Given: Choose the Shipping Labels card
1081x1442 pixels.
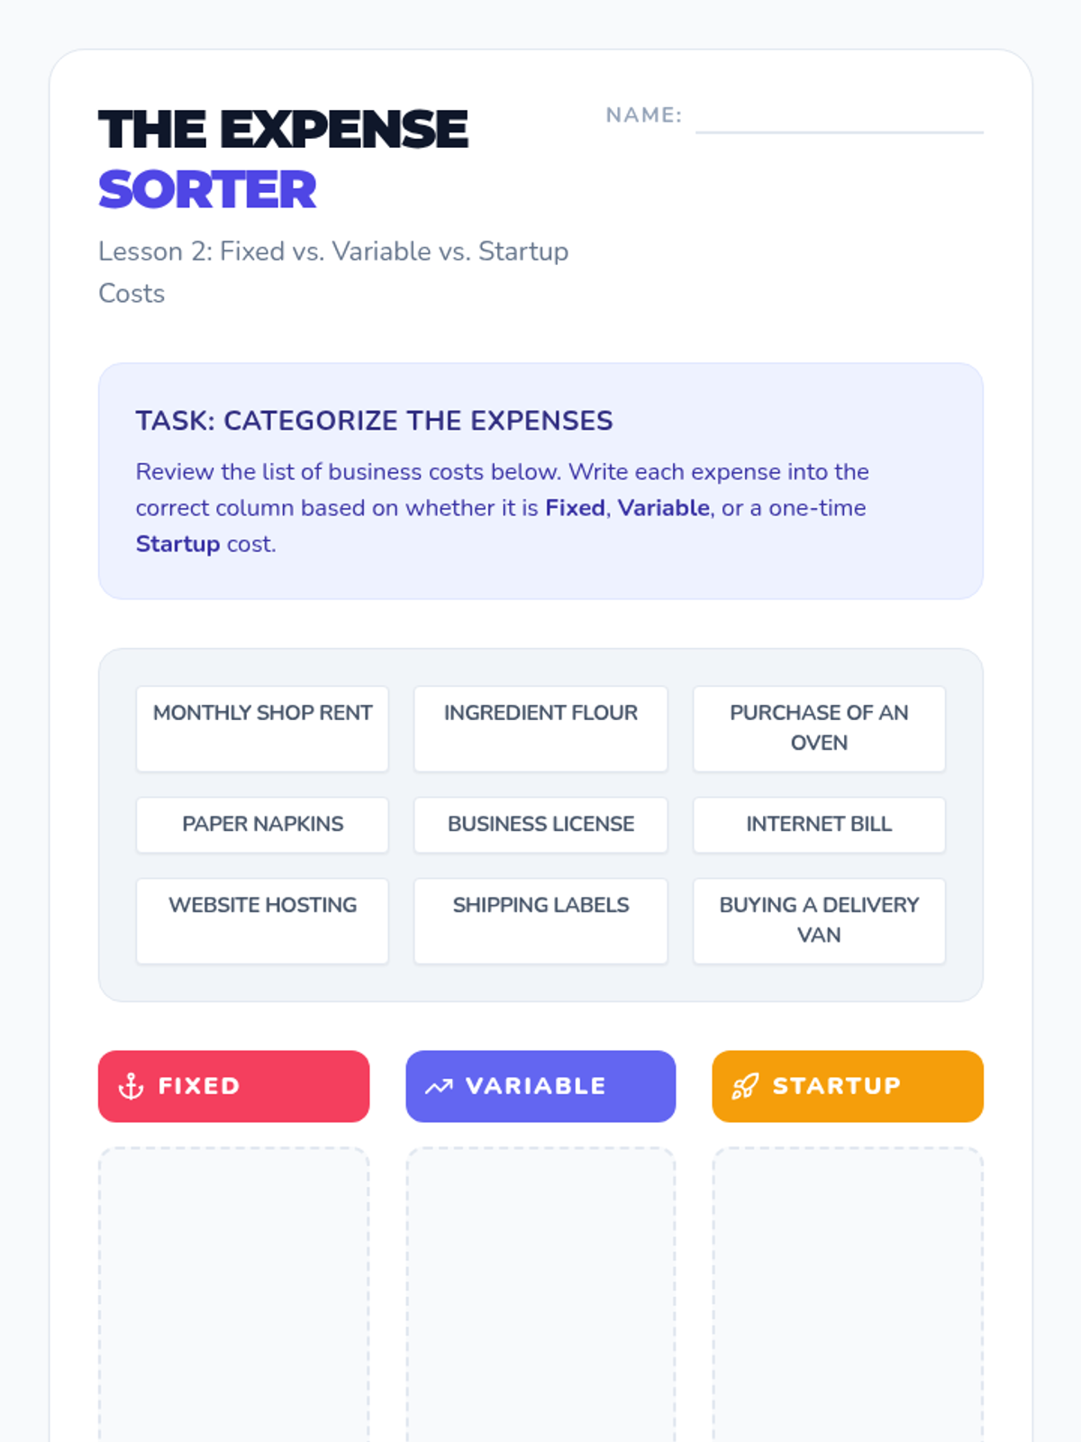Looking at the screenshot, I should [540, 921].
